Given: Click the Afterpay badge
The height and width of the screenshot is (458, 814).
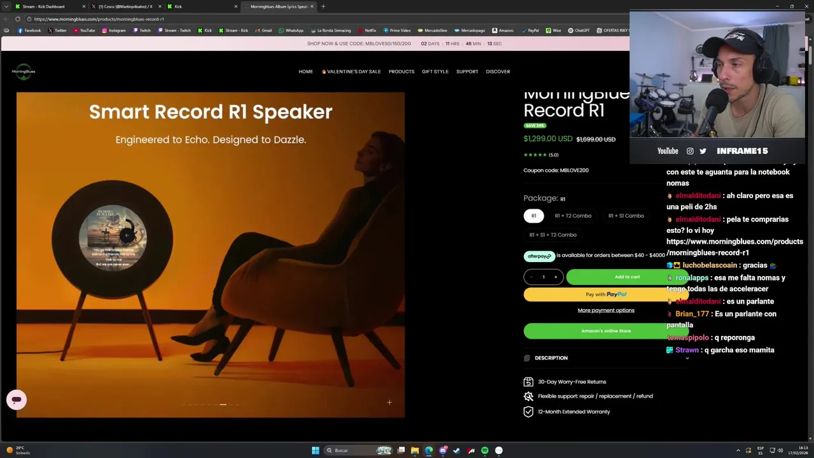Looking at the screenshot, I should point(539,256).
